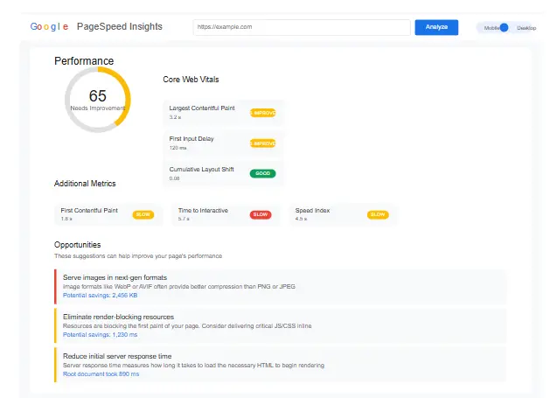Open the Cumulative Layout Shift metric

[x=224, y=173]
